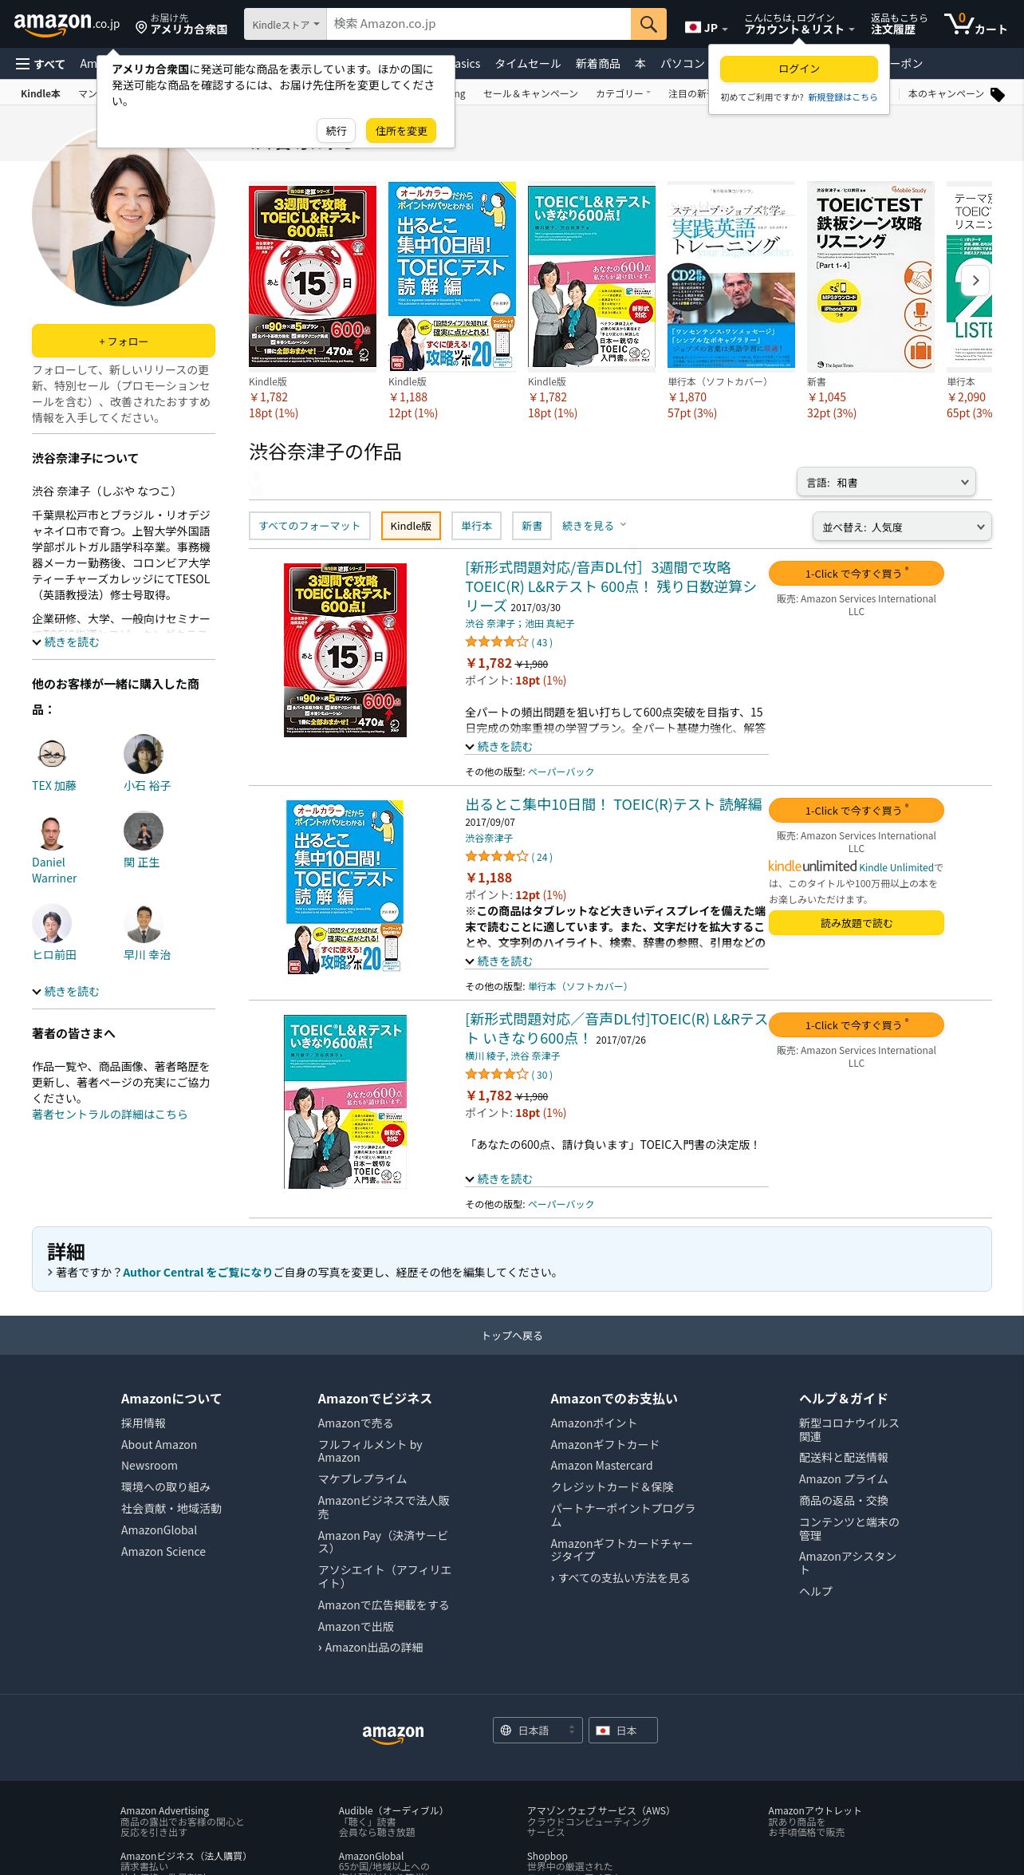The height and width of the screenshot is (1875, 1024).
Task: Select the 単行本 format tab
Action: pyautogui.click(x=476, y=526)
